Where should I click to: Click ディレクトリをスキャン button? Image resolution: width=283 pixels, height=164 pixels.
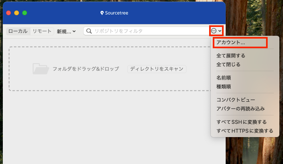157,69
